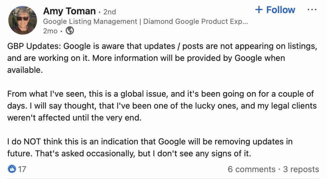Screen dimensions: 327x179
Task: Click the blue thumbs-up reaction icon
Action: click(11, 169)
